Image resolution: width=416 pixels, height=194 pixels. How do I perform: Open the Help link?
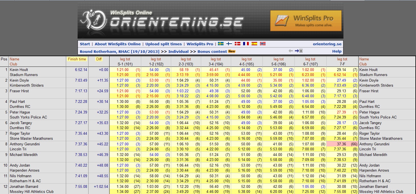coord(337,51)
